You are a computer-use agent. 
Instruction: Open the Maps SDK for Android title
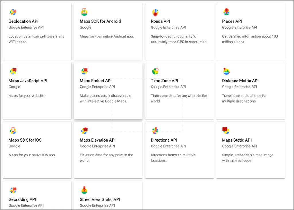[x=100, y=21]
